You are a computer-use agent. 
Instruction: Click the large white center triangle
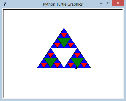click(x=64, y=55)
